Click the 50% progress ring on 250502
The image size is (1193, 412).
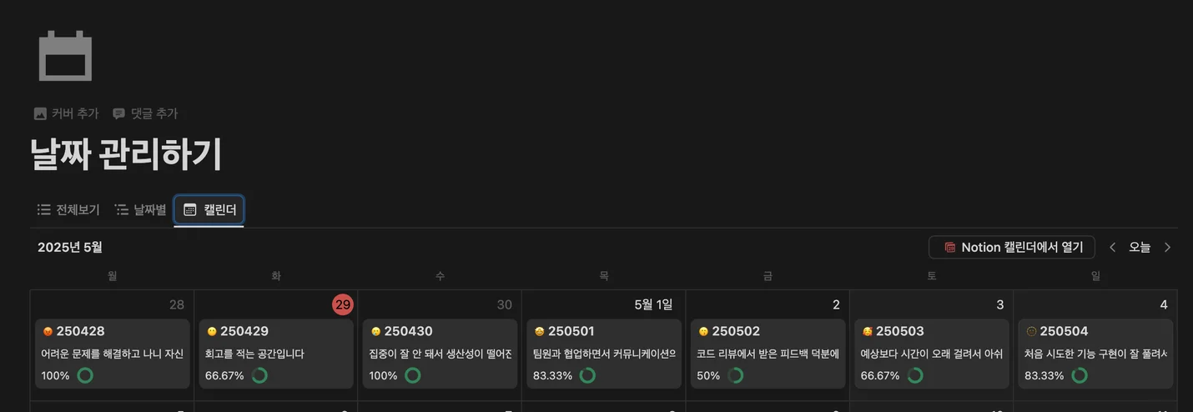tap(735, 375)
